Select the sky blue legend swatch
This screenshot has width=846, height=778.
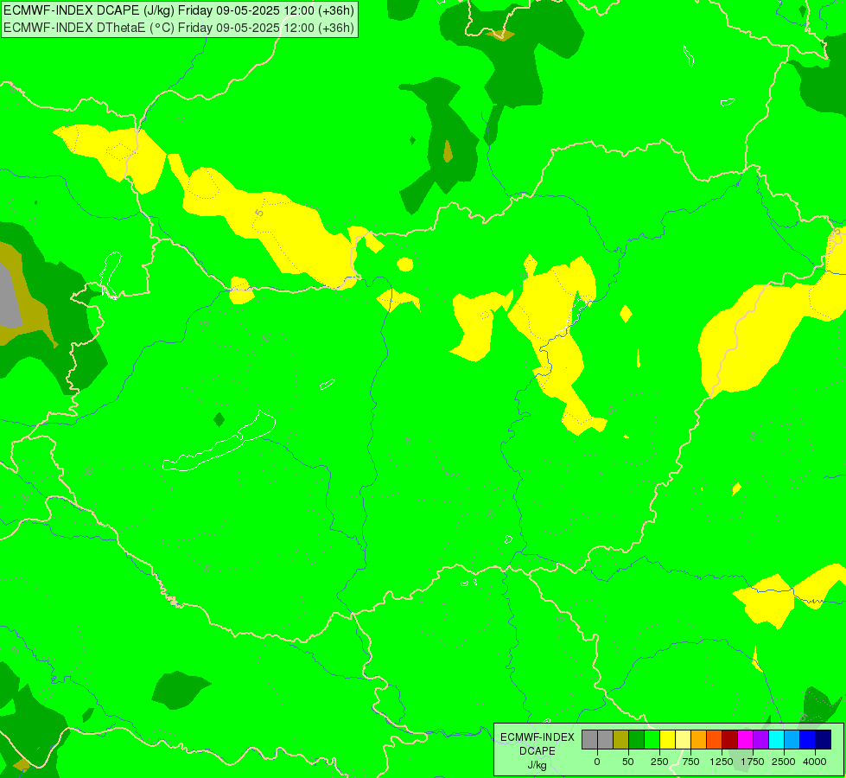click(793, 740)
